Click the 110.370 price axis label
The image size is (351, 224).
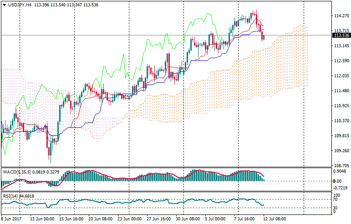341,121
